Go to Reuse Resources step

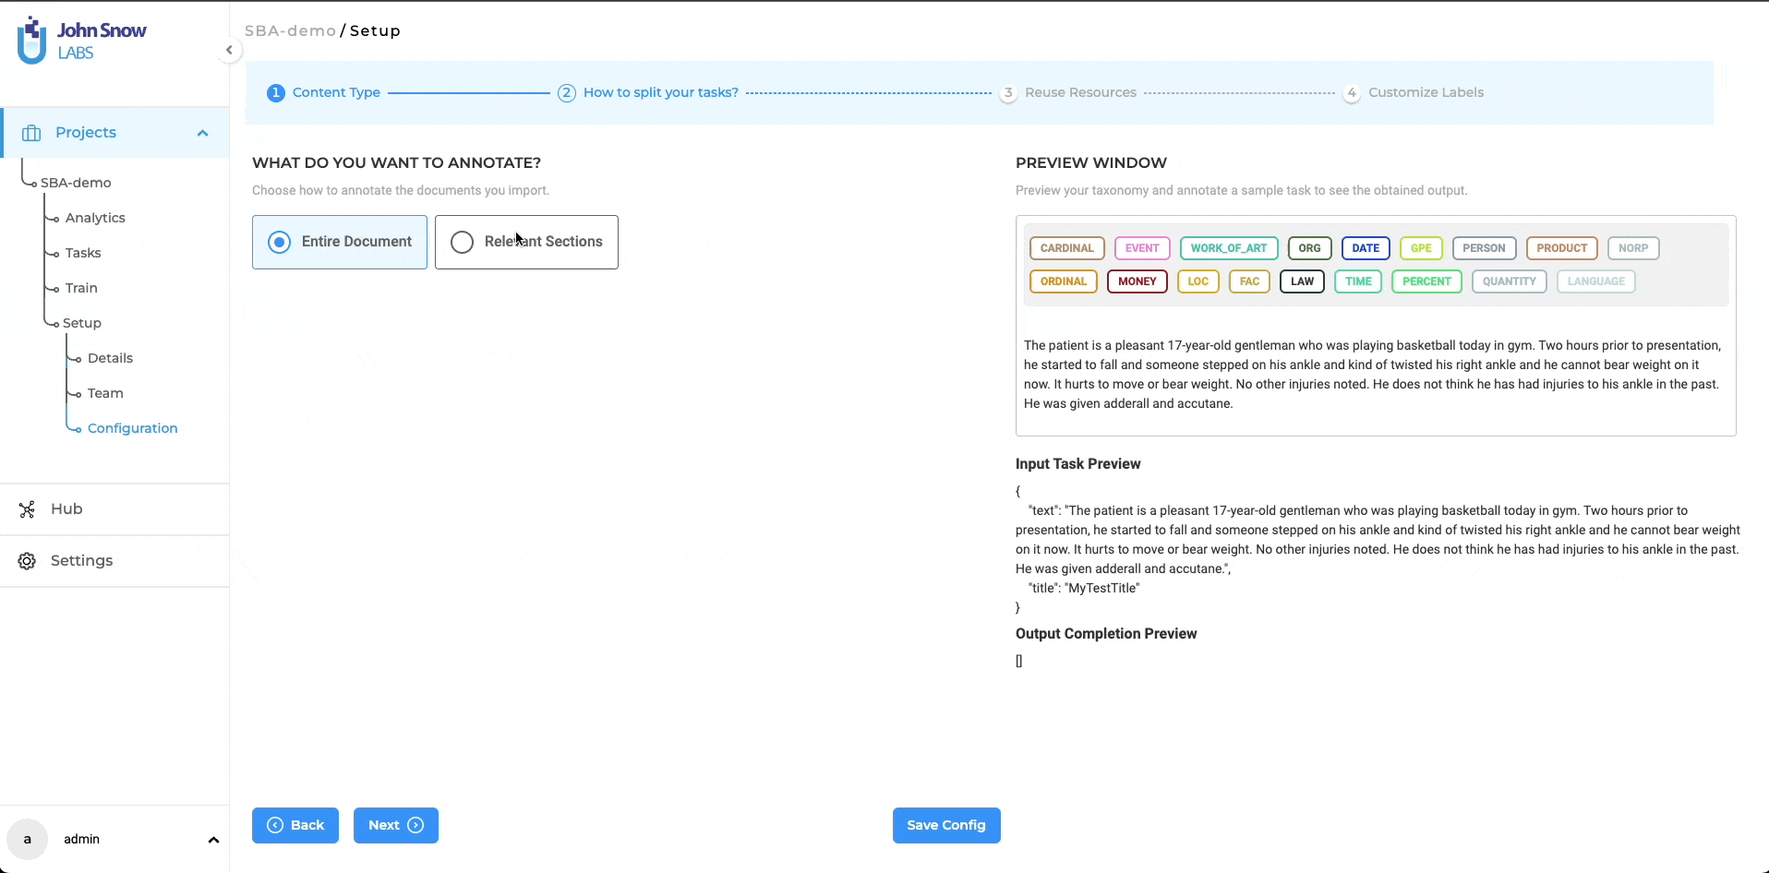1080,93
